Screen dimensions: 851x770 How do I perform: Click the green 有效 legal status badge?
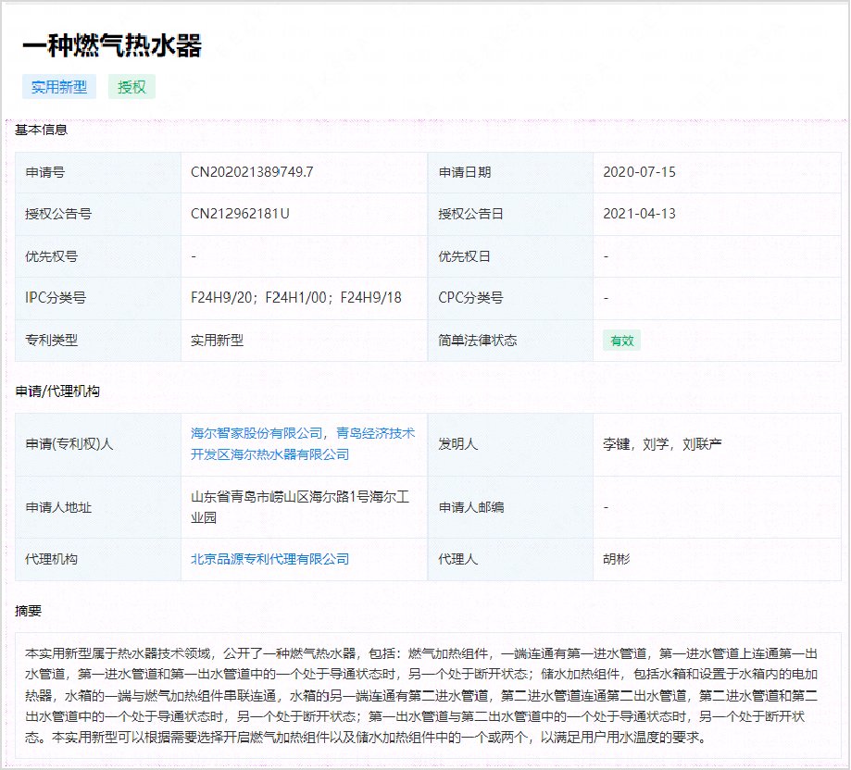pos(621,341)
